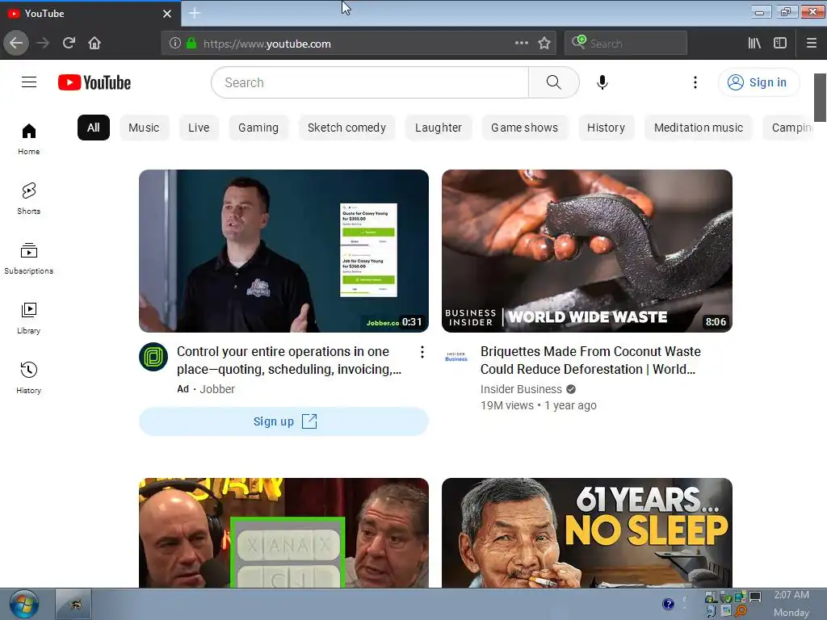Click the page vertical scrollbar thumb
This screenshot has height=620, width=827.
821,98
